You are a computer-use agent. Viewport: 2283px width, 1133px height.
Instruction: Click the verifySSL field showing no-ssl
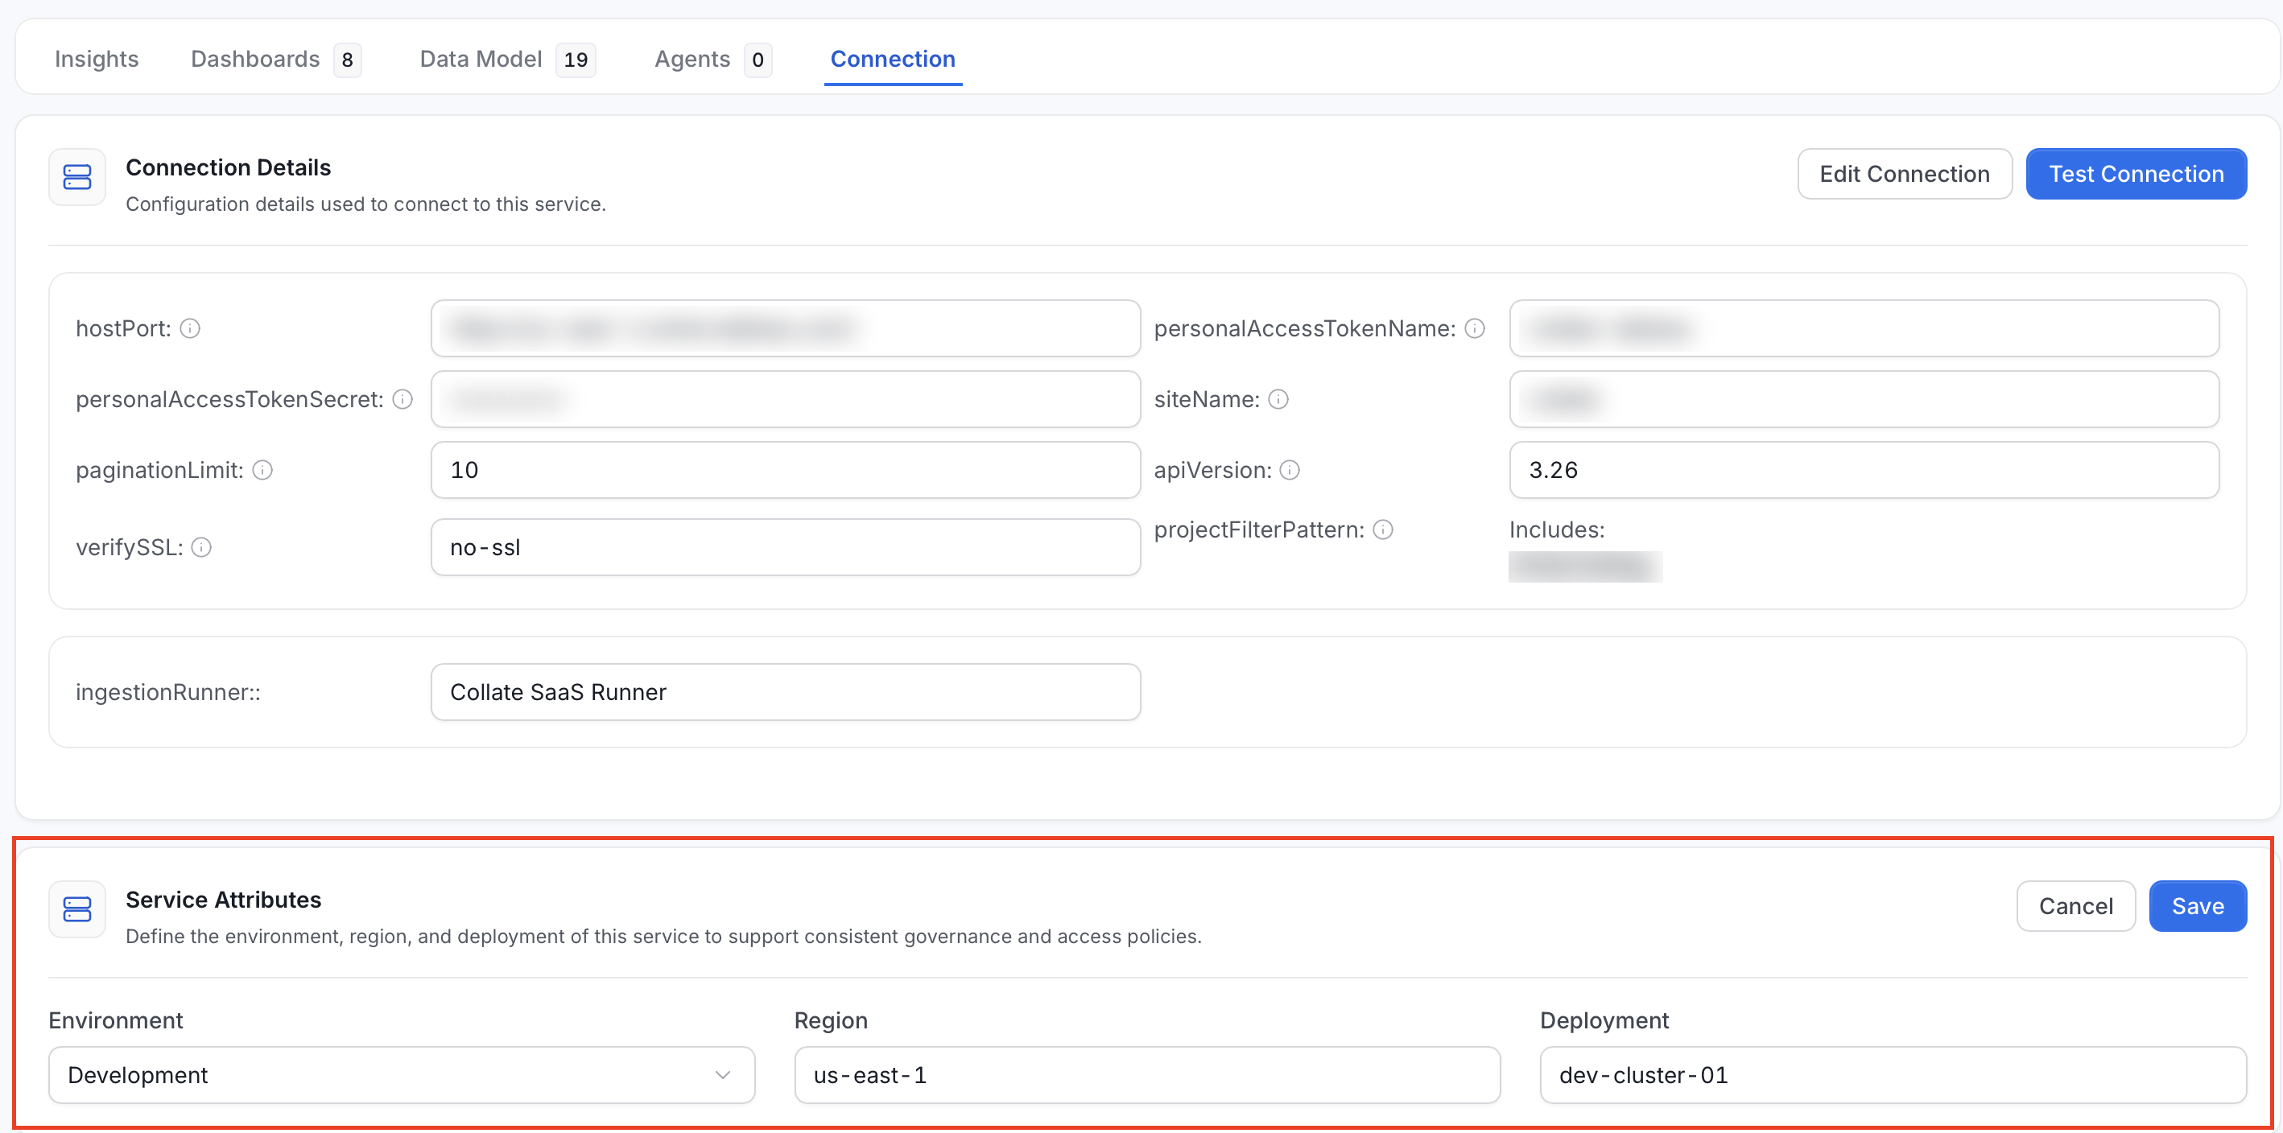click(785, 547)
